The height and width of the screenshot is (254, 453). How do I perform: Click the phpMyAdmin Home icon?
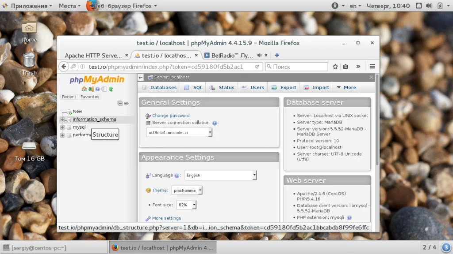pos(84,89)
